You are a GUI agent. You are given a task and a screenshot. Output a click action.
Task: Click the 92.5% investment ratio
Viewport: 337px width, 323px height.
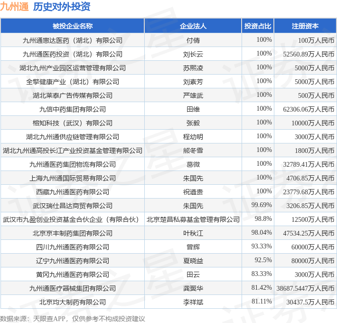click(x=263, y=260)
